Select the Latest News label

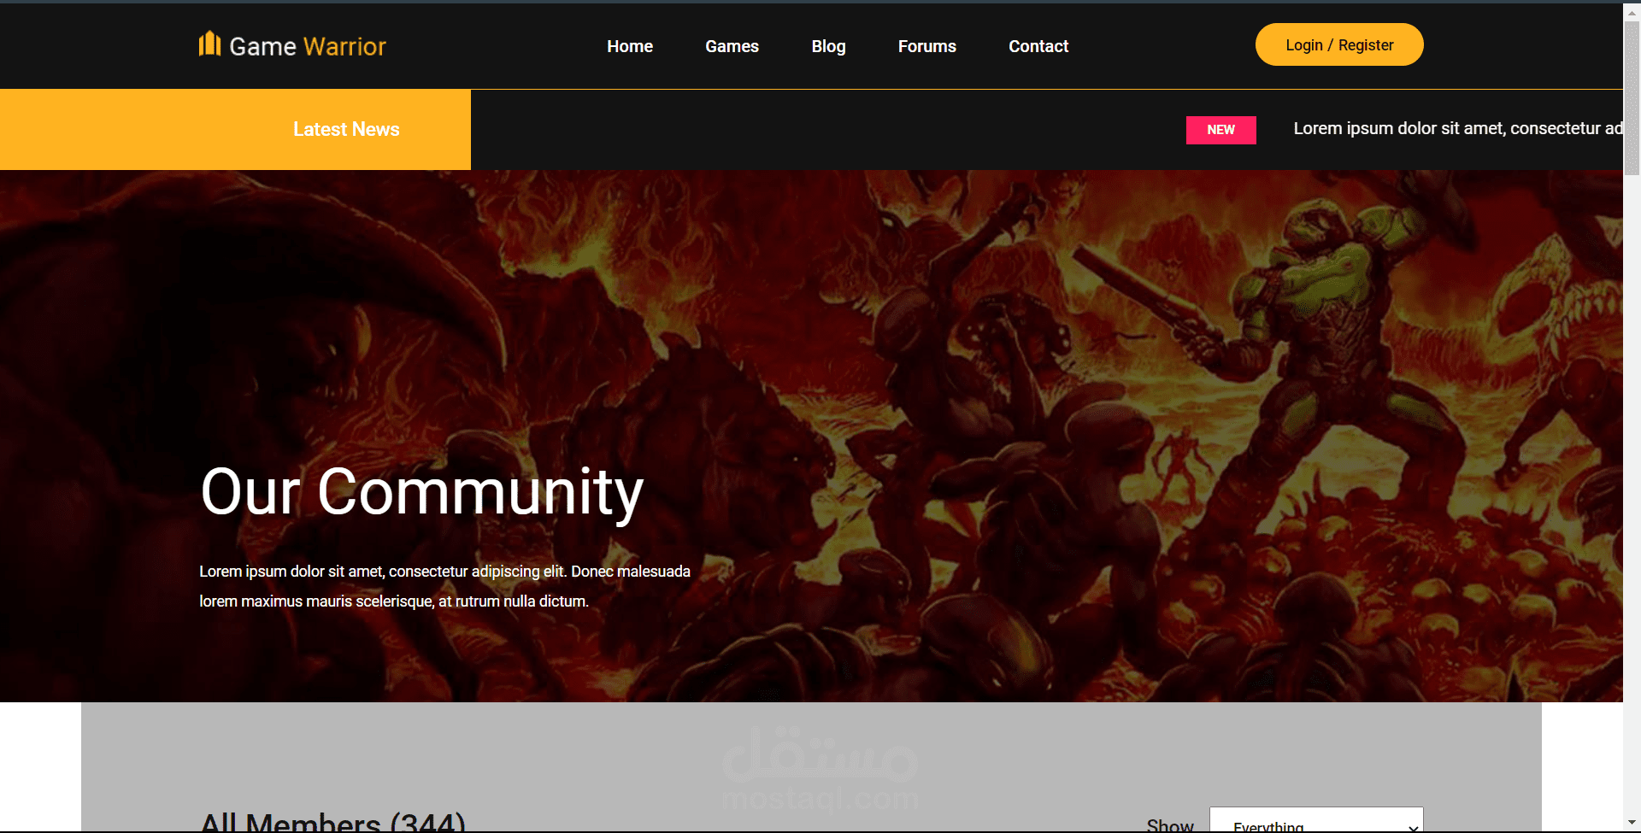pos(346,129)
